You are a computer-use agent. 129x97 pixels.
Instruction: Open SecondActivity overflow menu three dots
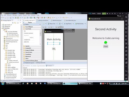tap(122, 19)
